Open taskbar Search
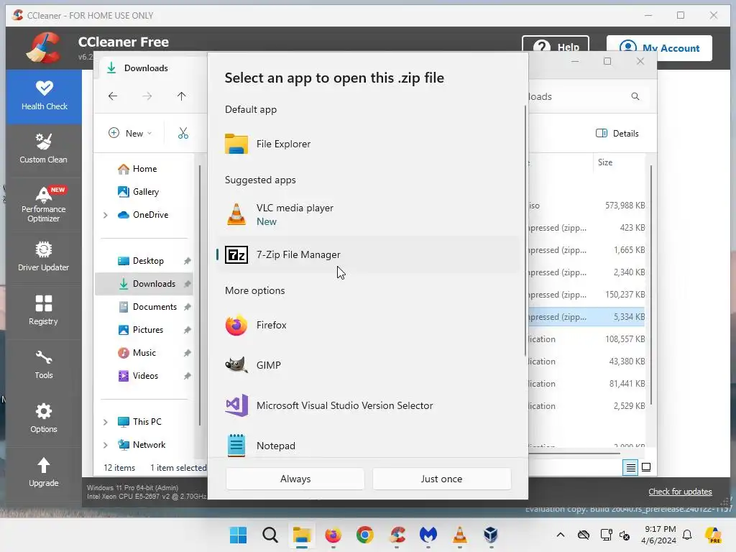The height and width of the screenshot is (552, 736). point(270,535)
